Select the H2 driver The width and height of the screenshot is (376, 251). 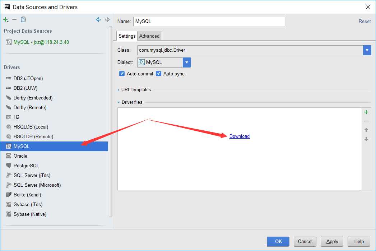[54, 117]
